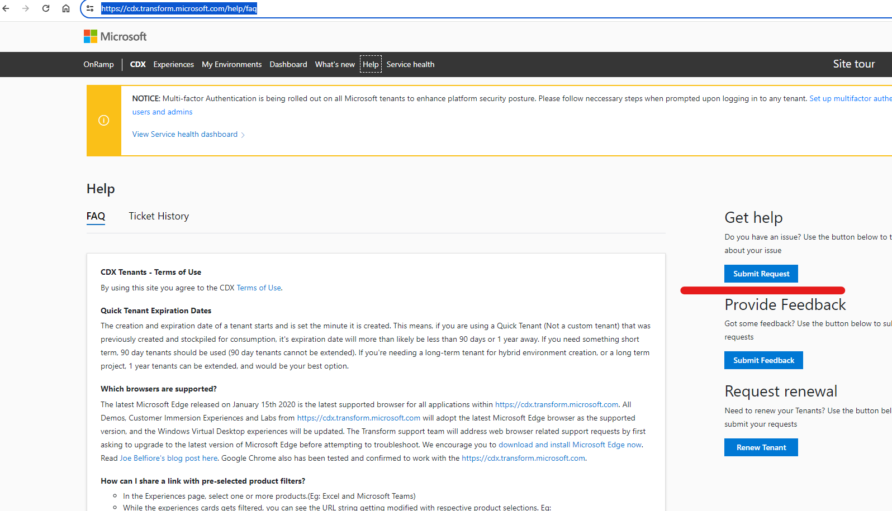Open download and install Microsoft Edge link

570,445
